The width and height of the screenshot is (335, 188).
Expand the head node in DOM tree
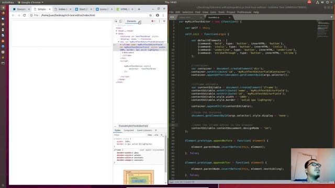tap(117, 31)
